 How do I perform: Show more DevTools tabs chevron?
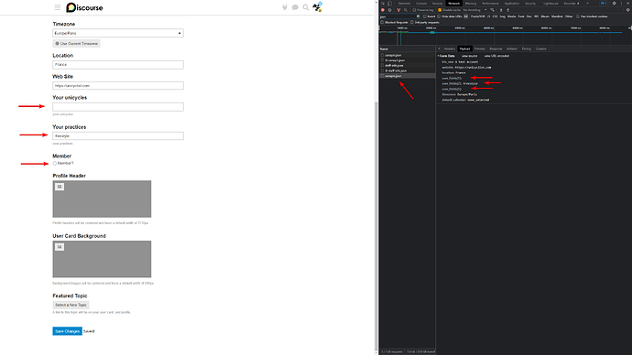[x=587, y=4]
